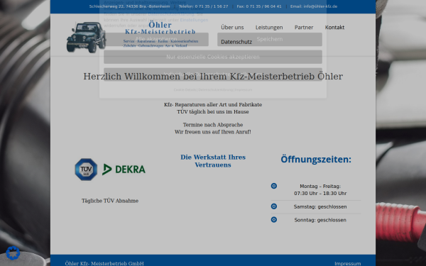The width and height of the screenshot is (426, 266).
Task: Click Wir freuen uns auf Ihren Anruf text
Action: [x=213, y=132]
